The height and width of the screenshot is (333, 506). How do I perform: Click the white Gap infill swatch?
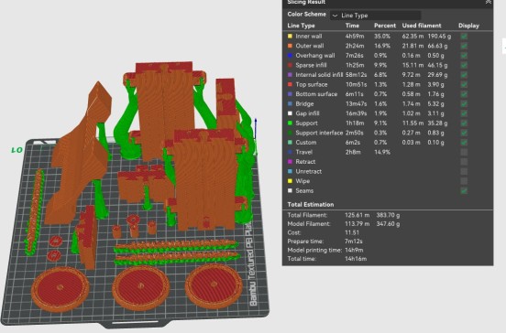290,113
